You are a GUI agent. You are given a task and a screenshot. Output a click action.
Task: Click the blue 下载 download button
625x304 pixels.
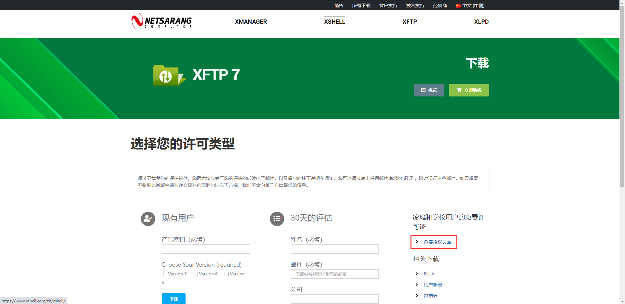click(x=174, y=299)
